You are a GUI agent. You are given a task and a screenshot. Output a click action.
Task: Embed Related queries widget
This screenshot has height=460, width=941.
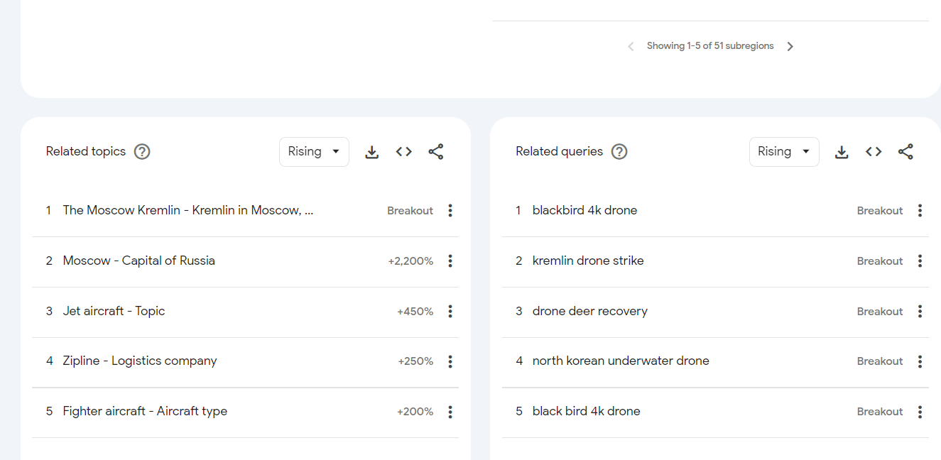(874, 152)
